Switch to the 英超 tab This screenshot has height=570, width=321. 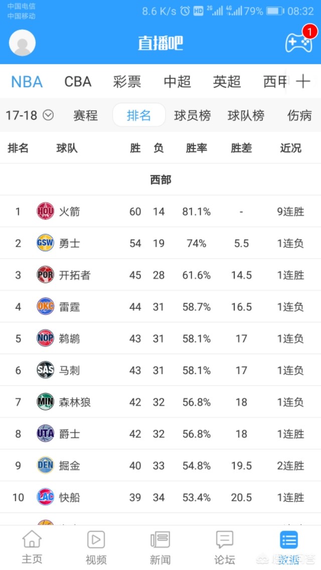tap(227, 82)
